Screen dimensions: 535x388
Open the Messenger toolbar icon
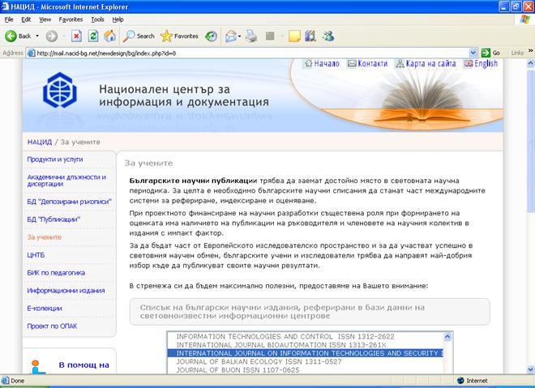tap(328, 36)
